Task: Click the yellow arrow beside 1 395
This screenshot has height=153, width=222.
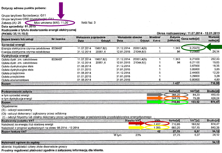Action: tap(137, 127)
